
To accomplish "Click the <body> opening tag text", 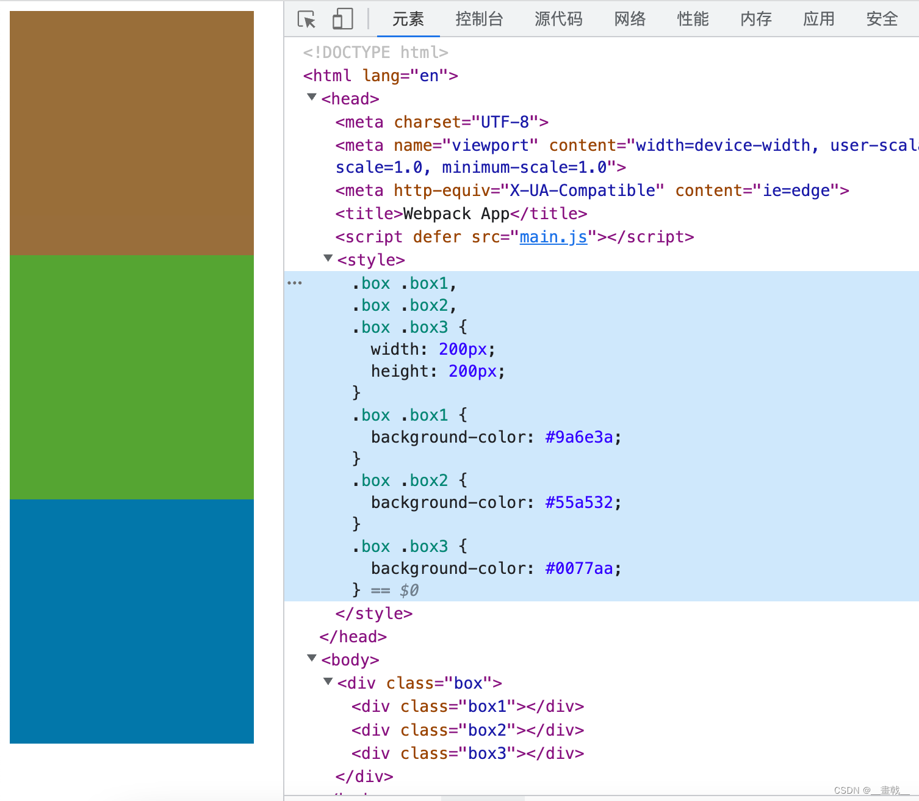I will click(x=350, y=660).
